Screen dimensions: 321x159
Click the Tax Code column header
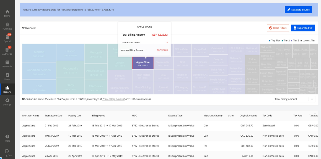(x=267, y=116)
